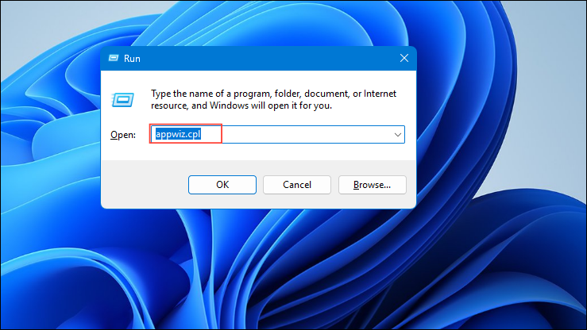Click the "Run" title text
This screenshot has height=330, width=587.
tap(132, 59)
